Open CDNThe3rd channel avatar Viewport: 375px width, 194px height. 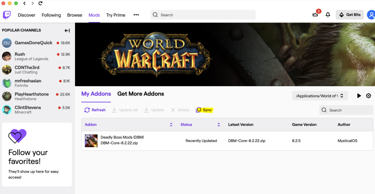[7, 70]
